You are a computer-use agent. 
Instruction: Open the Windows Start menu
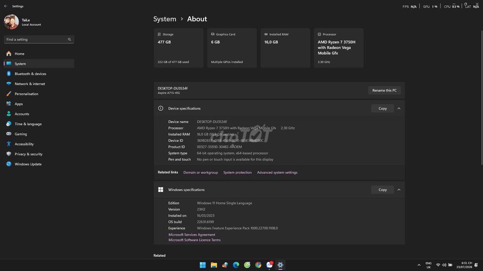(203, 265)
